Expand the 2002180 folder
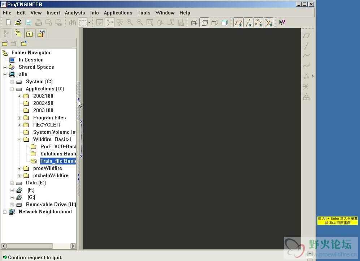360x261 pixels. click(19, 96)
